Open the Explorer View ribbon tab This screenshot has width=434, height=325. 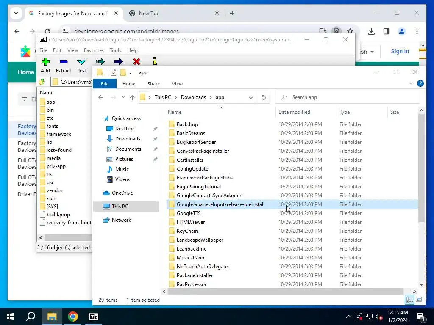pos(177,84)
